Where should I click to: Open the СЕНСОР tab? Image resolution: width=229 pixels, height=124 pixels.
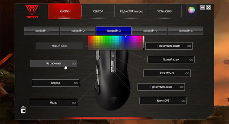click(x=98, y=12)
